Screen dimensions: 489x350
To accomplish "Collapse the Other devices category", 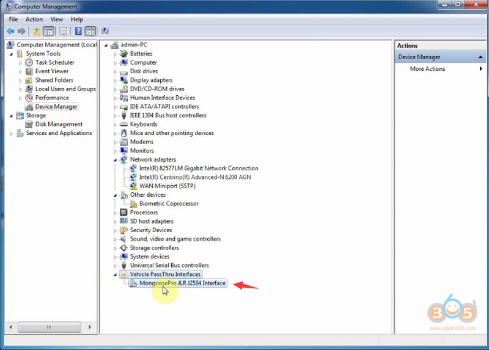I will tap(115, 195).
